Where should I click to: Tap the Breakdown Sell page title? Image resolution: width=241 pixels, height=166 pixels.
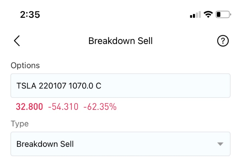(x=120, y=41)
